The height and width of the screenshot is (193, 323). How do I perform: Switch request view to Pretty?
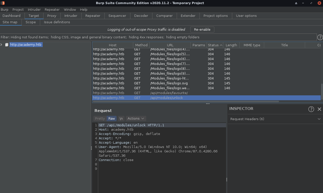(100, 118)
